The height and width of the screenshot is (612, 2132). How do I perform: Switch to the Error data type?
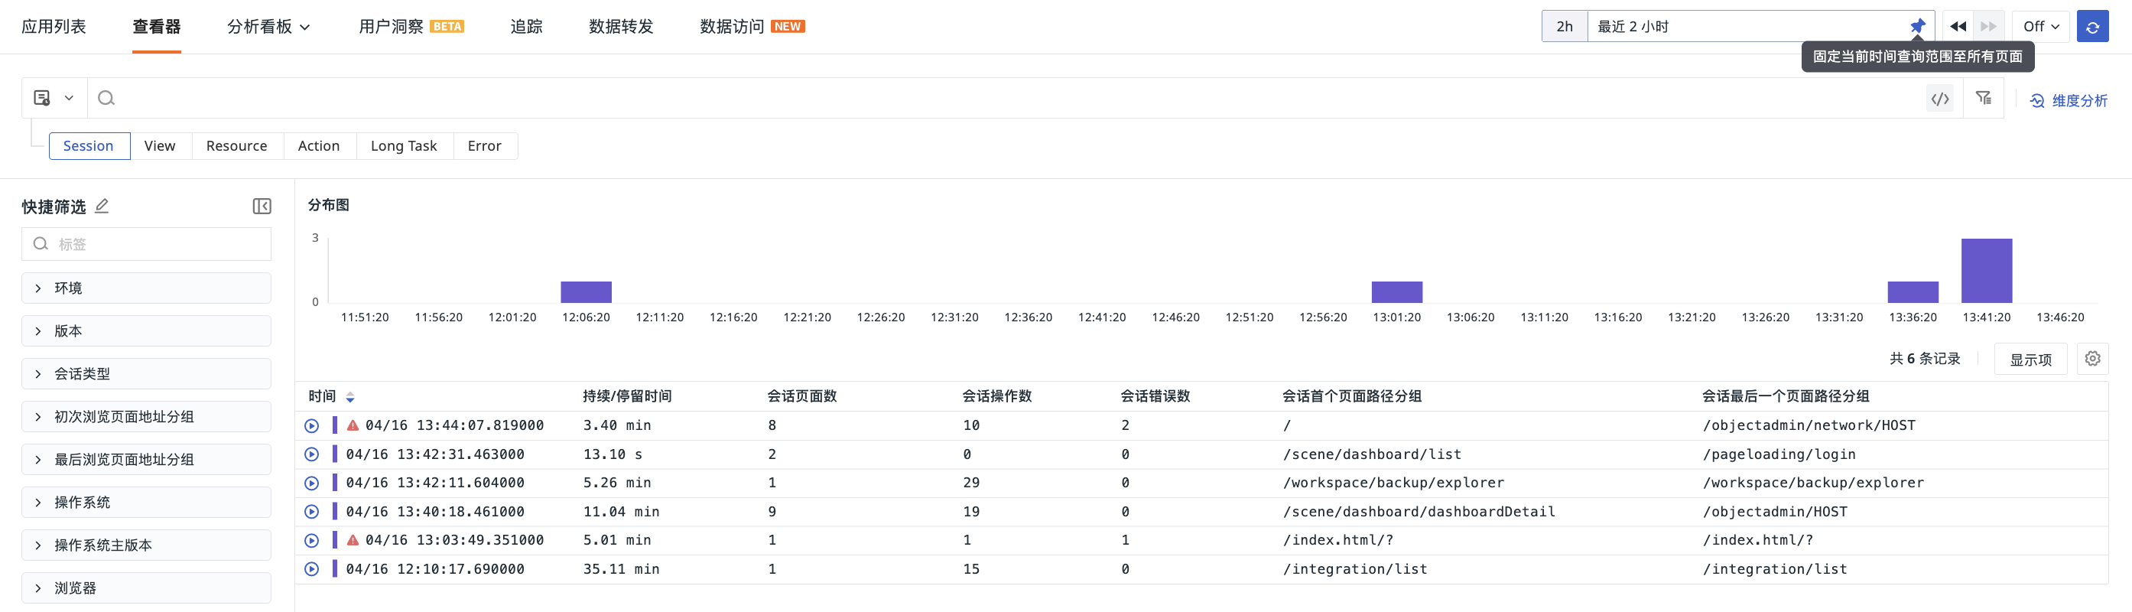click(484, 146)
